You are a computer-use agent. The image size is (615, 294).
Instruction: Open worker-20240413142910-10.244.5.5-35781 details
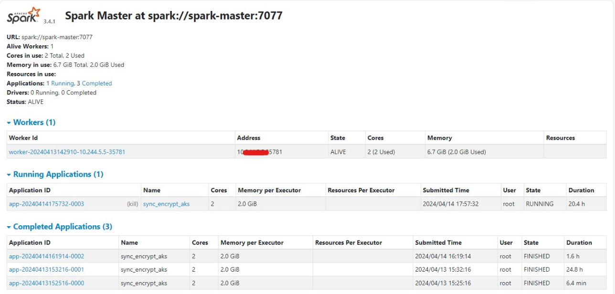(x=67, y=152)
